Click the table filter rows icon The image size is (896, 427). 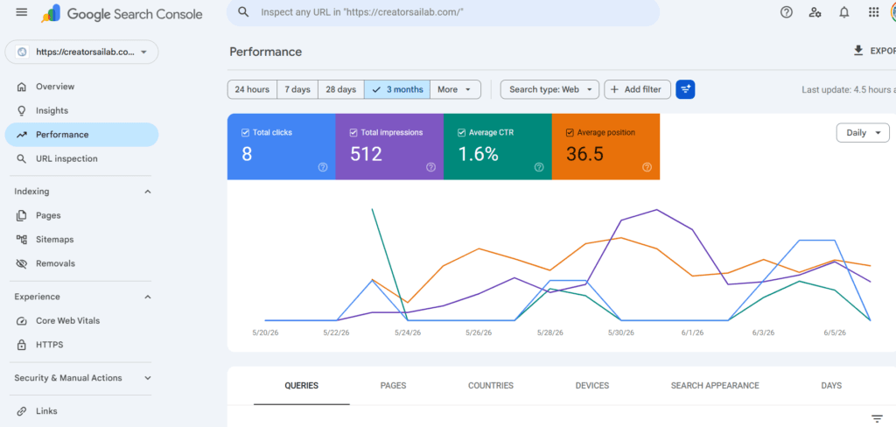[x=877, y=418]
